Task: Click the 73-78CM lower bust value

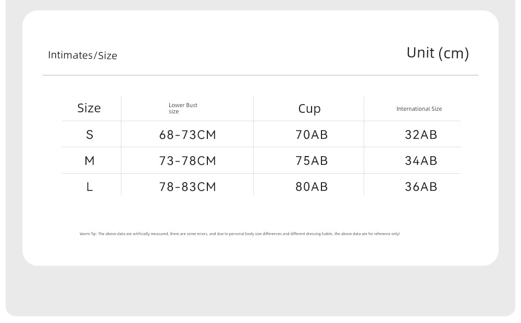Action: click(x=188, y=161)
